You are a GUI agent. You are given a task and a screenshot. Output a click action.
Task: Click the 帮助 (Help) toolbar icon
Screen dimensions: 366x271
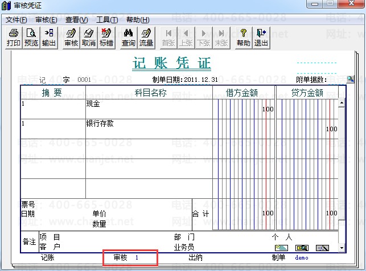coord(244,37)
